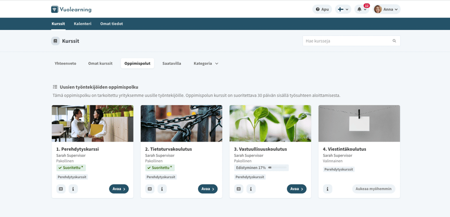
Task: Click Suoritettu badge on Tietoturvakoulutus
Action: pyautogui.click(x=160, y=168)
